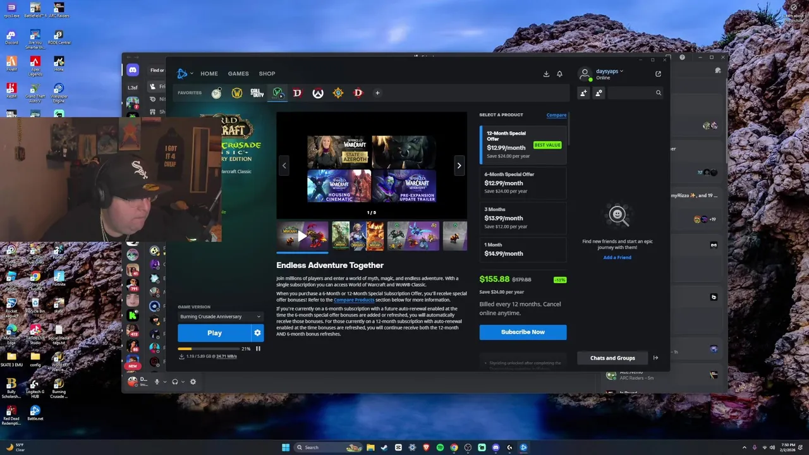Open the Battlefield 6 desktop shortcut
The width and height of the screenshot is (809, 455).
tap(35, 11)
